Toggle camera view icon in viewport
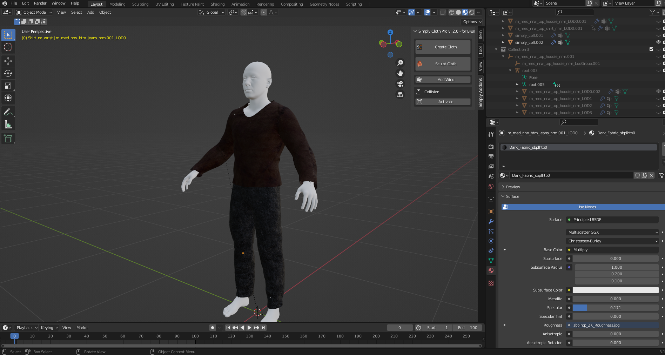The height and width of the screenshot is (355, 665). point(400,84)
